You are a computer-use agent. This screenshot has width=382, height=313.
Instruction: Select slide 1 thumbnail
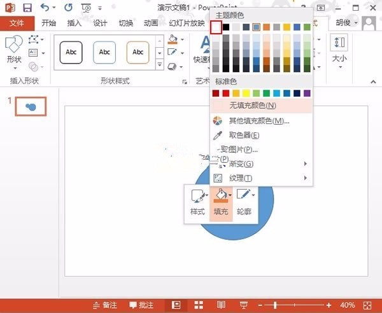(31, 106)
